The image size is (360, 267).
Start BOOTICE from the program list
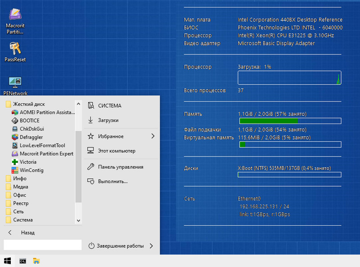point(26,120)
